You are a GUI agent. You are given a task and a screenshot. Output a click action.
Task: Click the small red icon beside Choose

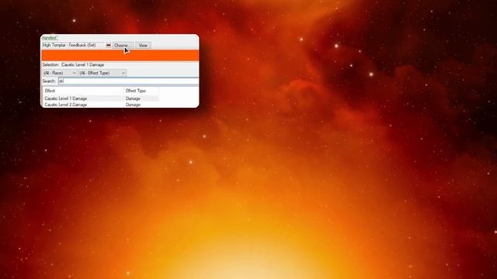109,45
